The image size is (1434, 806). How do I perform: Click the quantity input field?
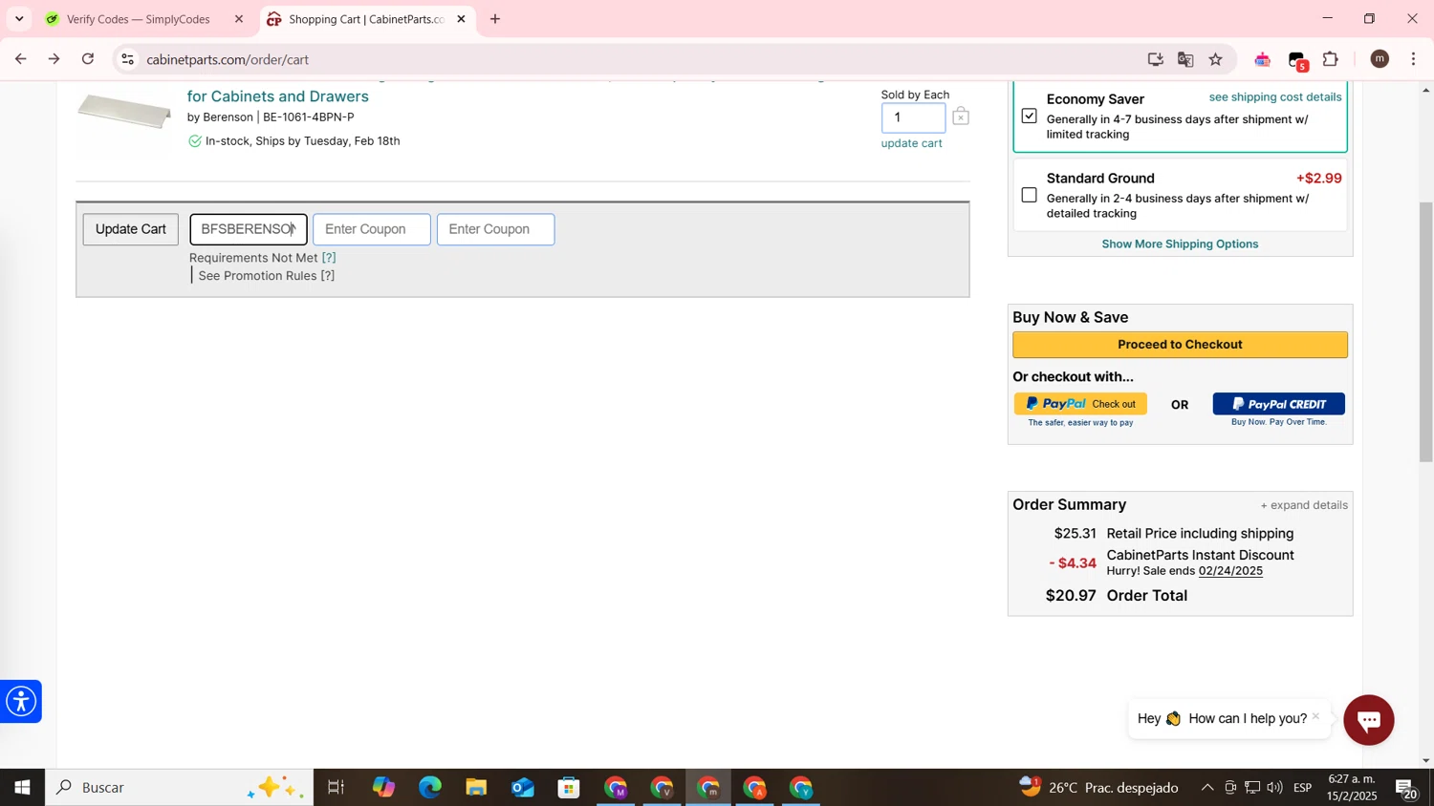tap(913, 117)
